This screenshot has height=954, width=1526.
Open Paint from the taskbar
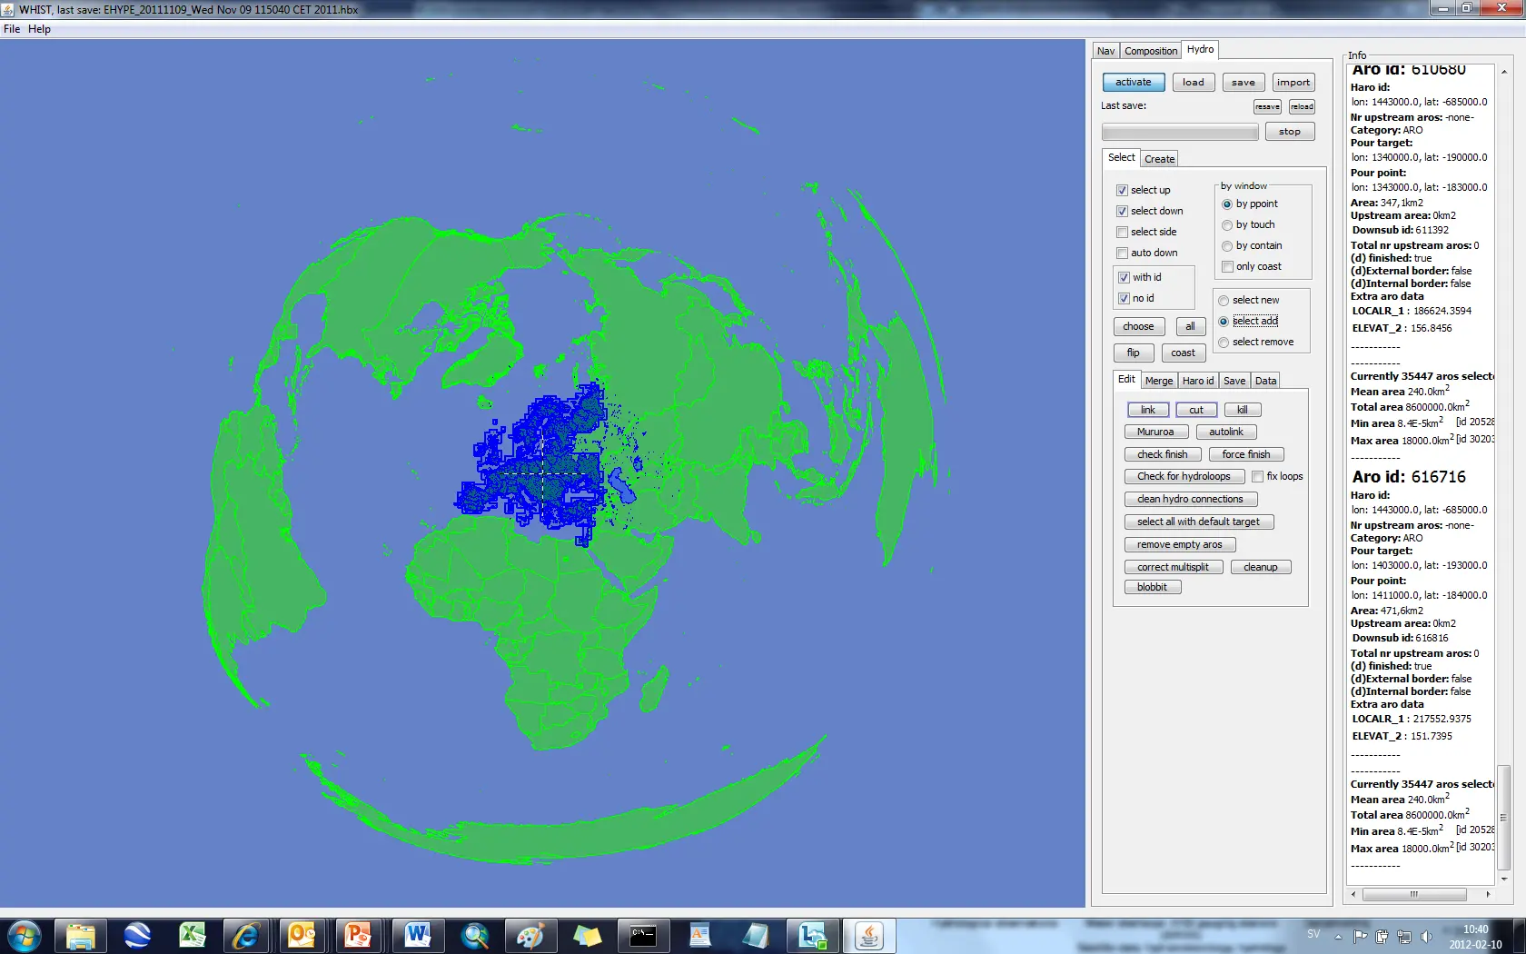530,935
